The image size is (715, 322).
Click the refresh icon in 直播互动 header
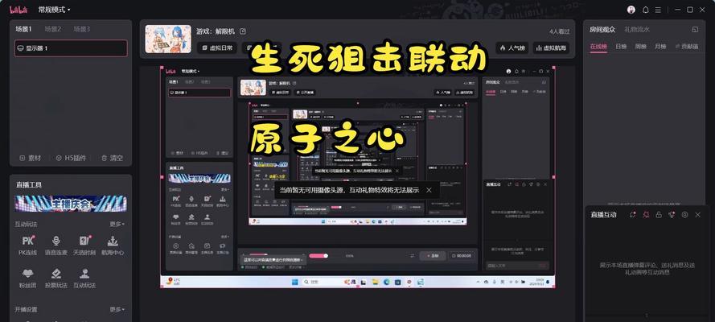(632, 214)
